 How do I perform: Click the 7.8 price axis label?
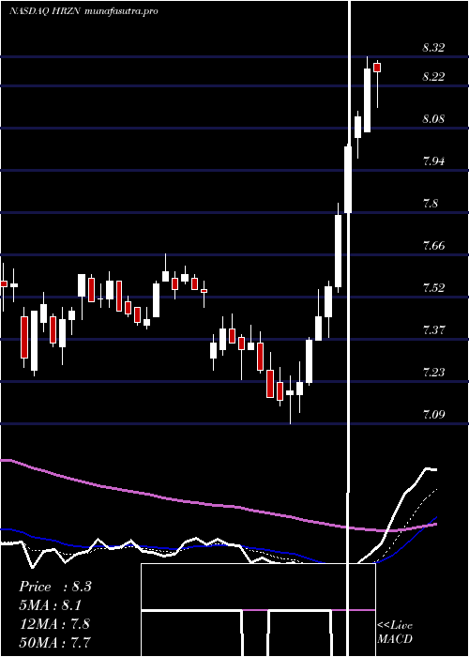coord(431,204)
